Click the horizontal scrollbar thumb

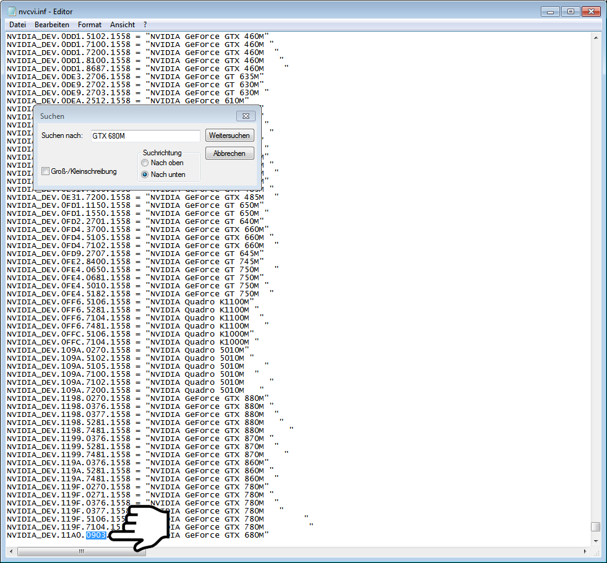(x=82, y=551)
